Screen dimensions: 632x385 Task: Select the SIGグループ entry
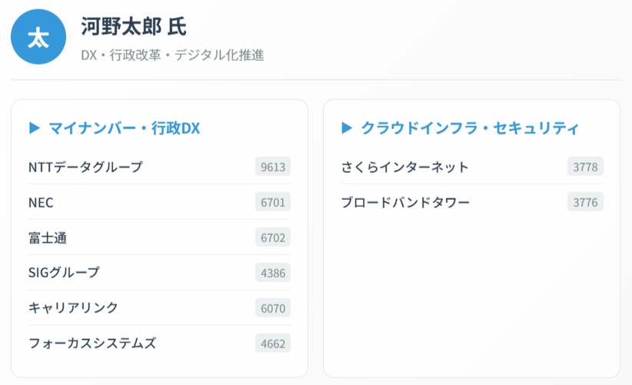tap(64, 272)
